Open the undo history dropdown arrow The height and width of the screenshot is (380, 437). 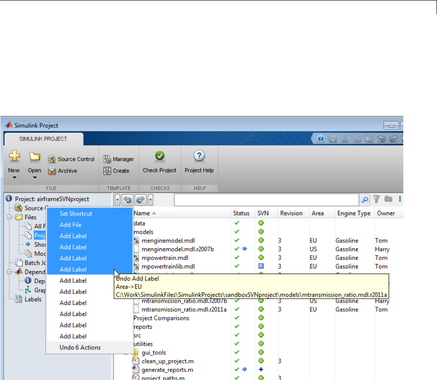[x=117, y=200]
